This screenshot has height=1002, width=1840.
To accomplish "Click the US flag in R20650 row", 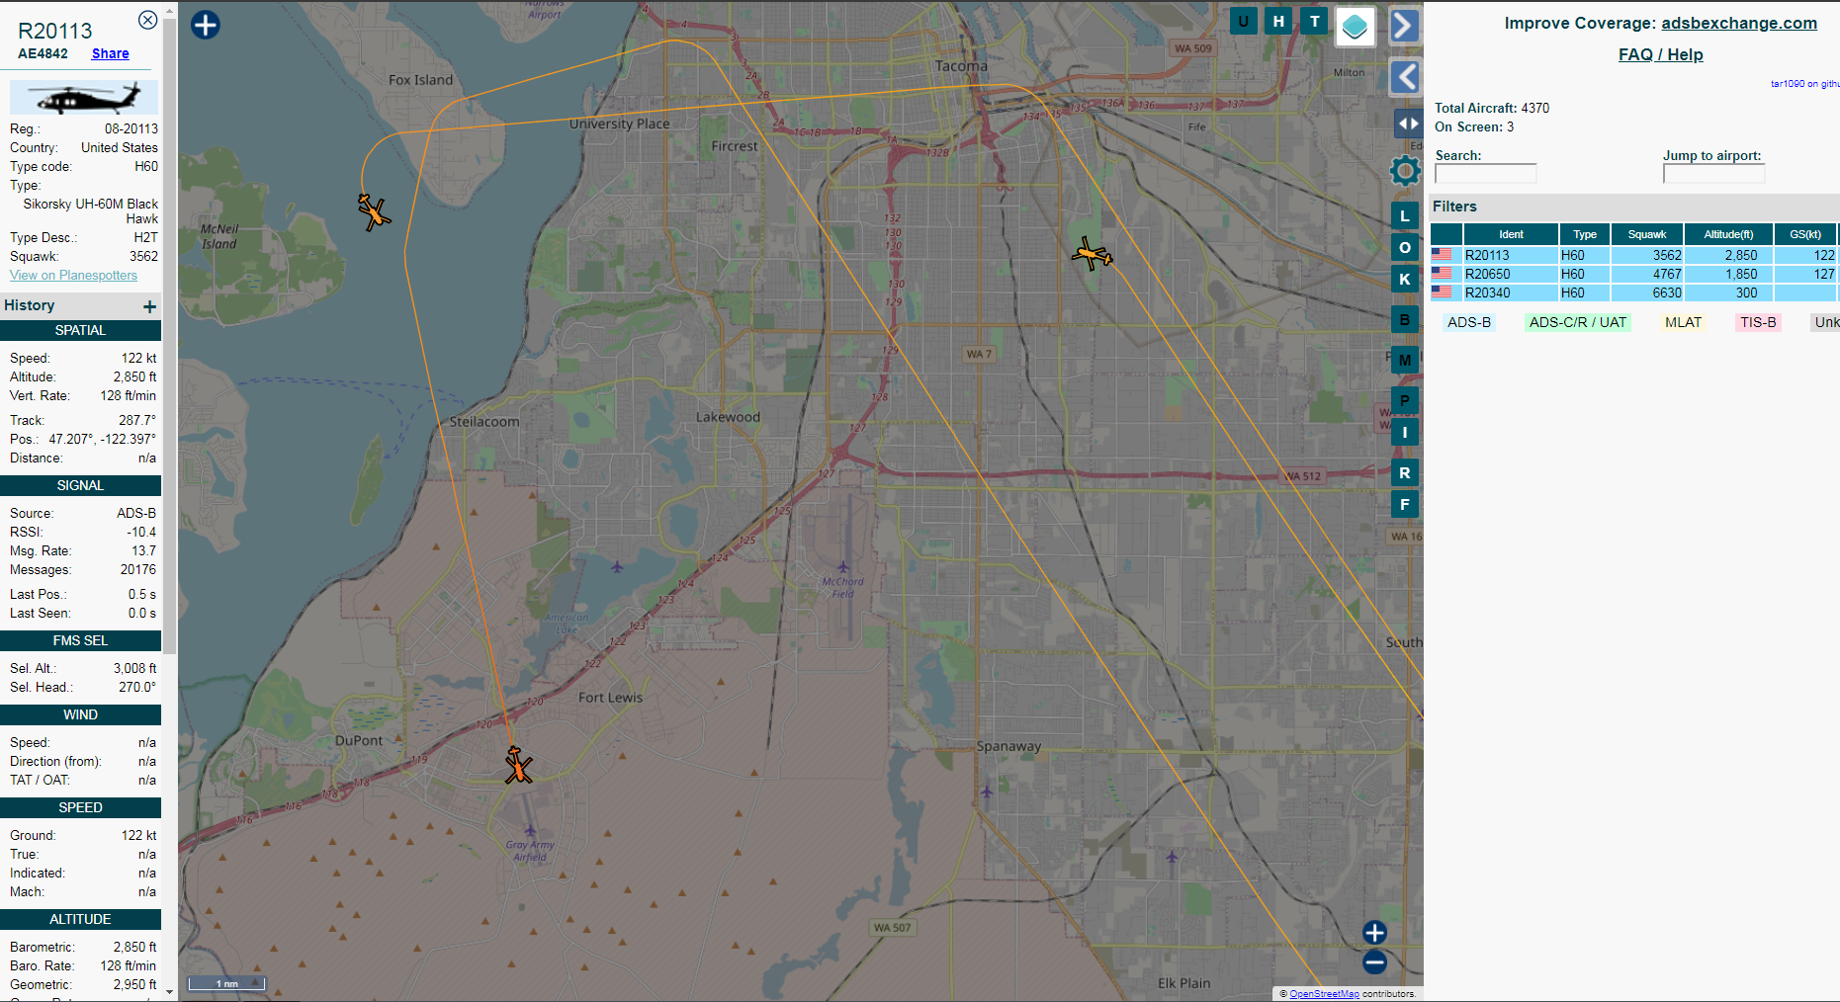I will [1442, 274].
